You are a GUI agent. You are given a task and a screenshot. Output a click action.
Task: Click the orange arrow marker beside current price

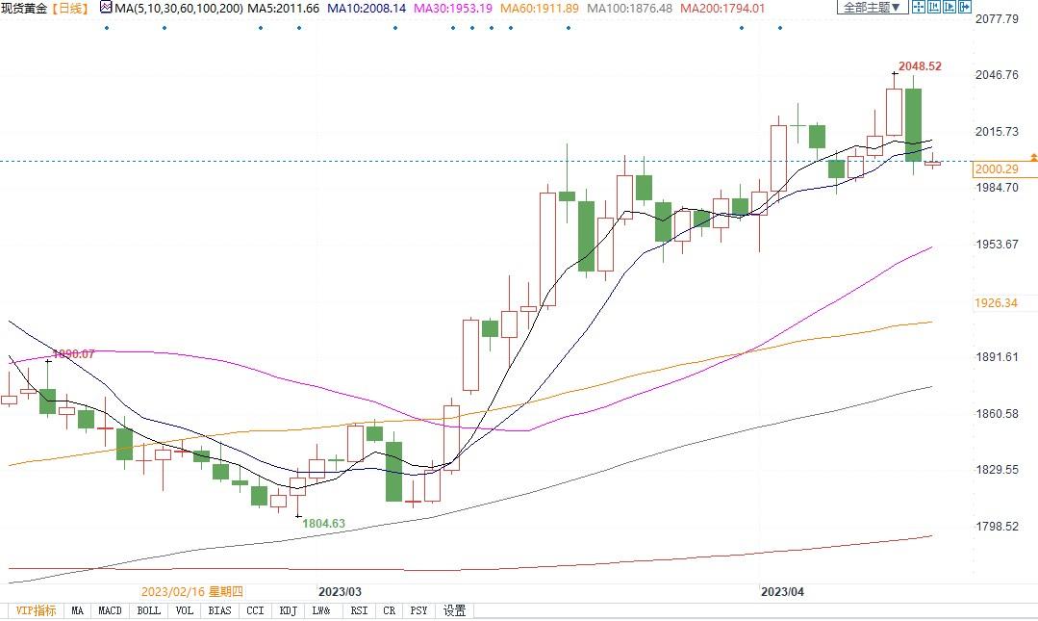tap(1033, 156)
